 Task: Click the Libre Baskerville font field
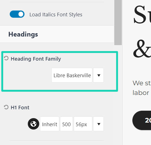[x=72, y=75]
